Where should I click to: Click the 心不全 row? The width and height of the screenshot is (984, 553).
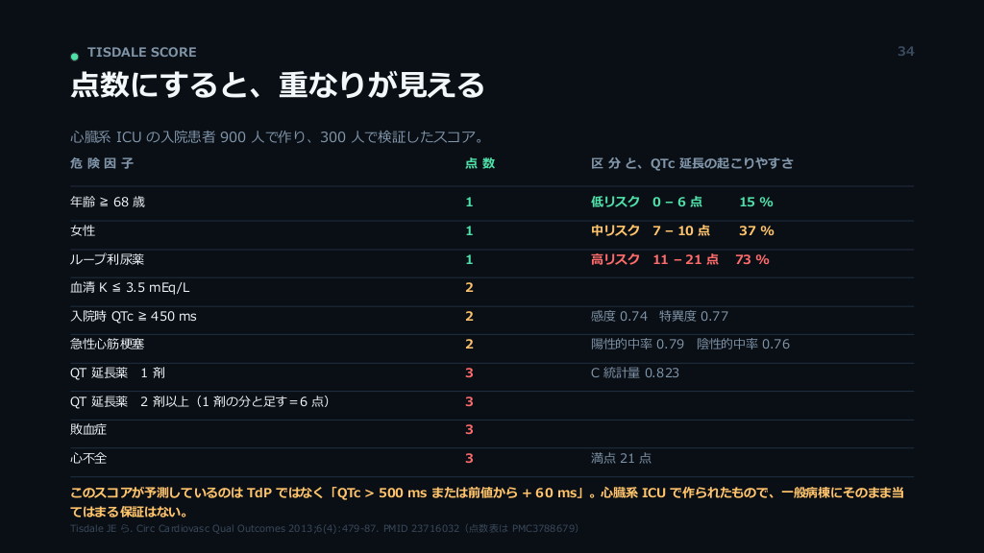pyautogui.click(x=492, y=458)
